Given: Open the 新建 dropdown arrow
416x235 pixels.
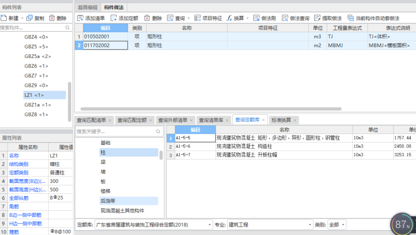Looking at the screenshot, I should pos(22,18).
